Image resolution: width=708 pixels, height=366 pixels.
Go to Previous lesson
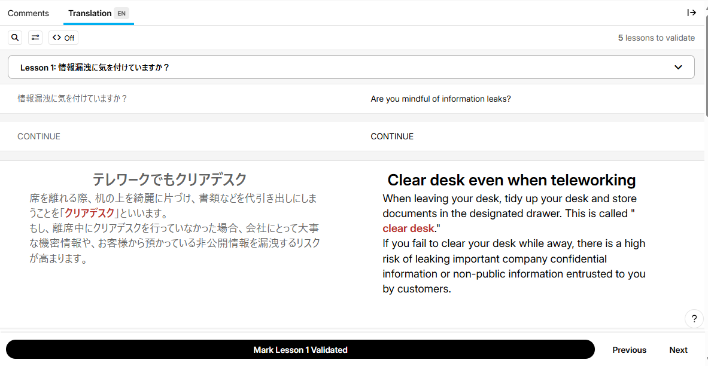[x=629, y=350]
